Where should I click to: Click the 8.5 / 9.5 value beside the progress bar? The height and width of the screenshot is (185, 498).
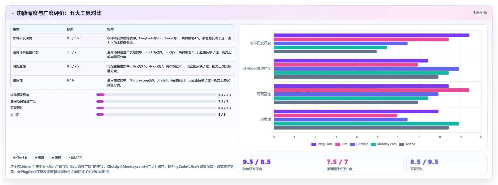pos(225,108)
